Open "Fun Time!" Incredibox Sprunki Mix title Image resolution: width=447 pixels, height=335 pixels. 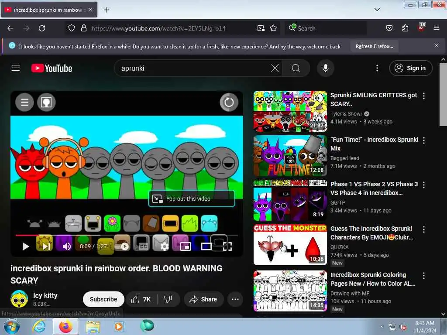pyautogui.click(x=374, y=144)
